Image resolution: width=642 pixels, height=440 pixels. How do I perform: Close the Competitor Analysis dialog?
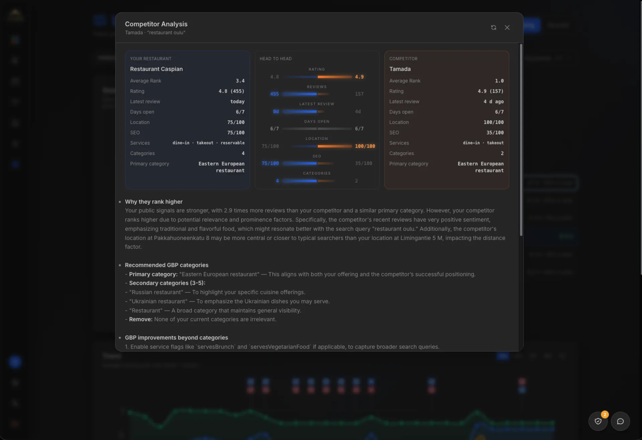(507, 27)
